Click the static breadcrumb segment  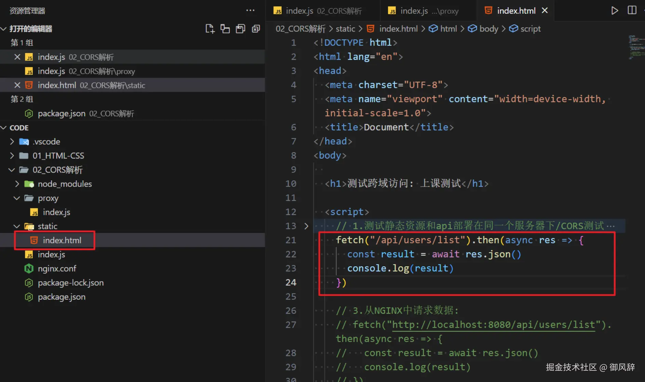tap(345, 29)
